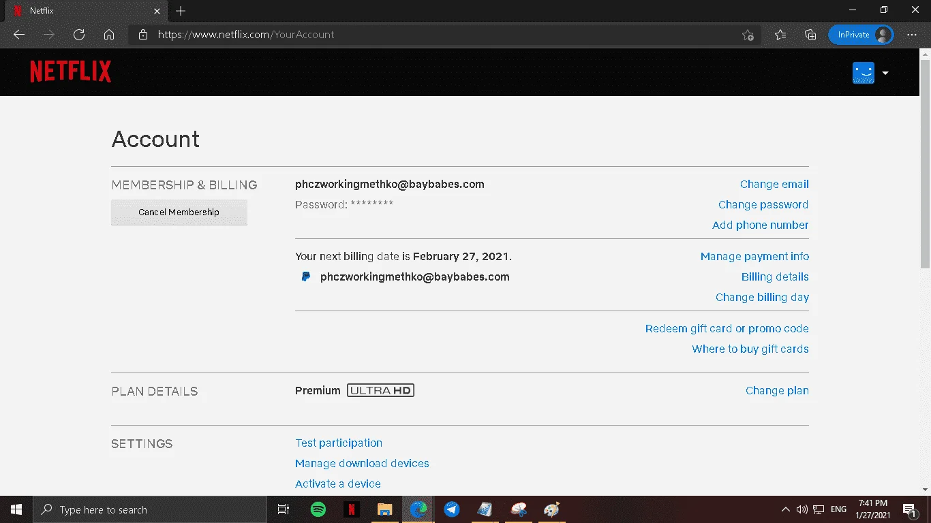This screenshot has height=523, width=931.
Task: Click the page vertical scrollbar thumb
Action: [x=925, y=163]
